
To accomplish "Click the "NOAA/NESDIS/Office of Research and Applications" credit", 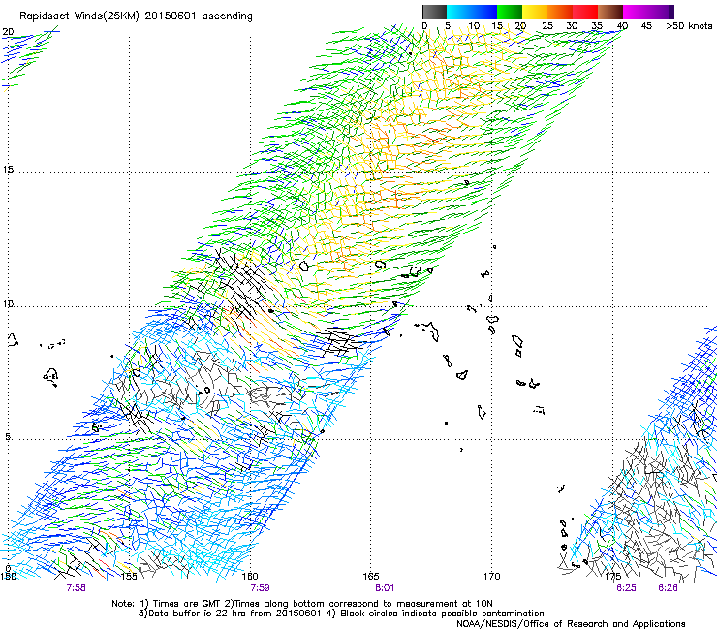I will 571,623.
